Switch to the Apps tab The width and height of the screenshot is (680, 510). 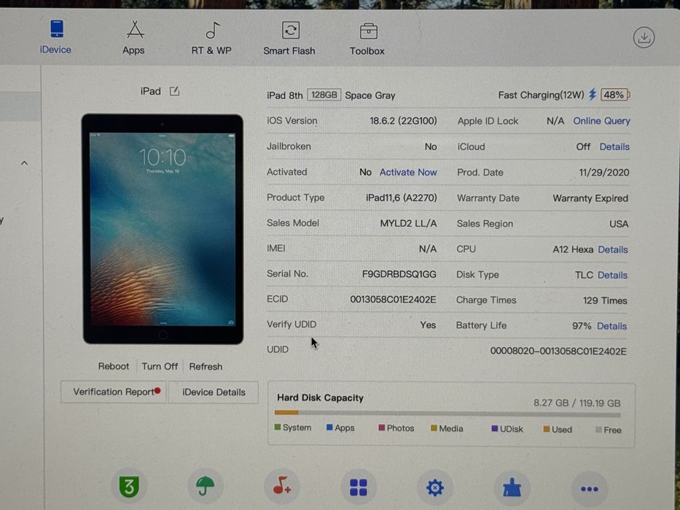[x=133, y=38]
